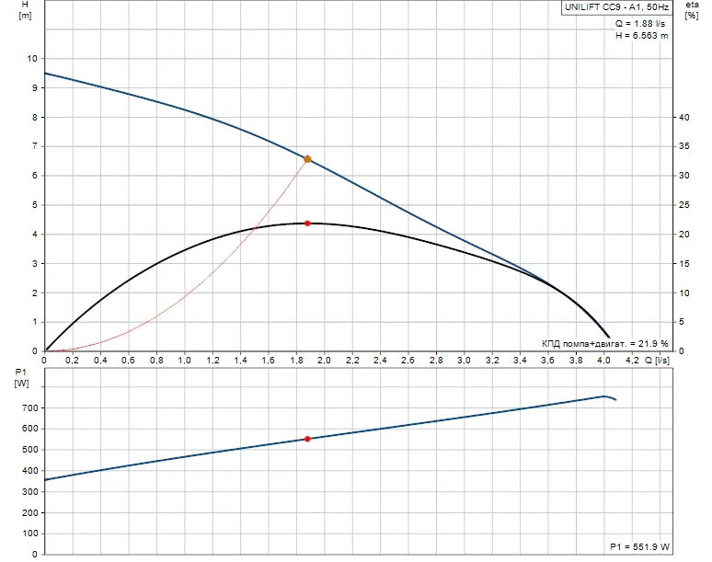Select the КПД помпа+двигат. = 21.9 % label
The height and width of the screenshot is (562, 712).
coord(604,343)
